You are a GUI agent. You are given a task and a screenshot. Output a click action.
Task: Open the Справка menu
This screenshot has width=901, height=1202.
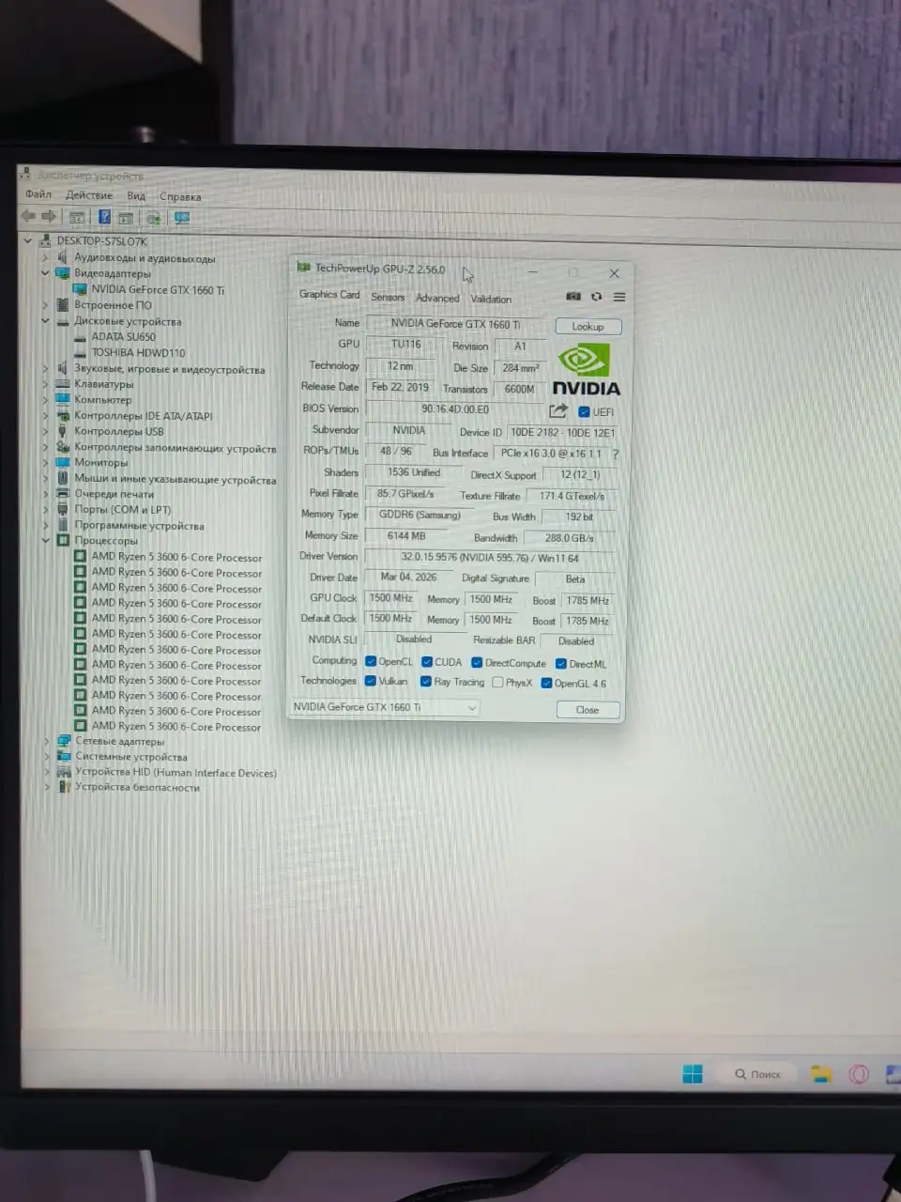point(180,197)
